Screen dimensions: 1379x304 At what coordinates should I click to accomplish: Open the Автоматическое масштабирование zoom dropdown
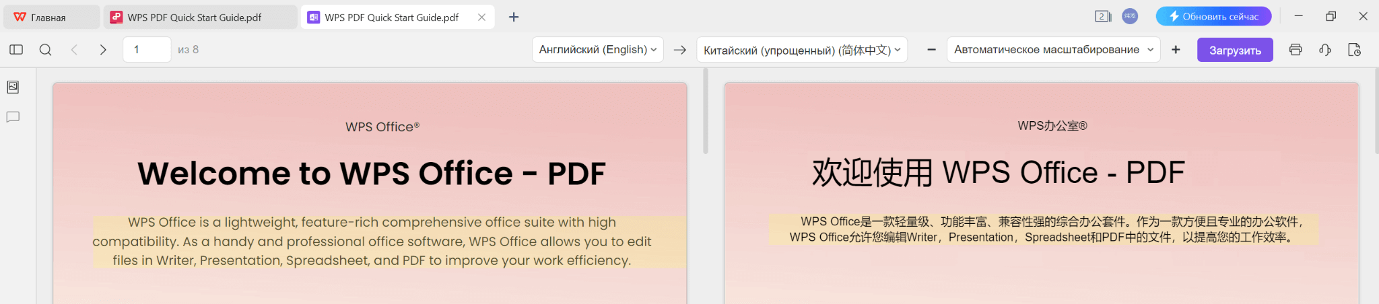pos(1053,50)
